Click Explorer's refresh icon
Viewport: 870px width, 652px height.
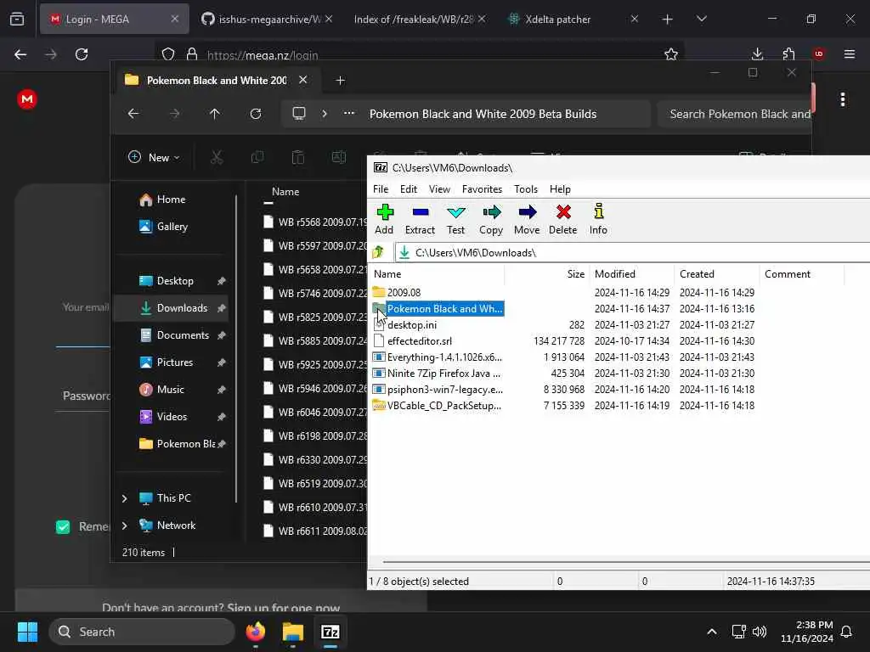tap(256, 114)
